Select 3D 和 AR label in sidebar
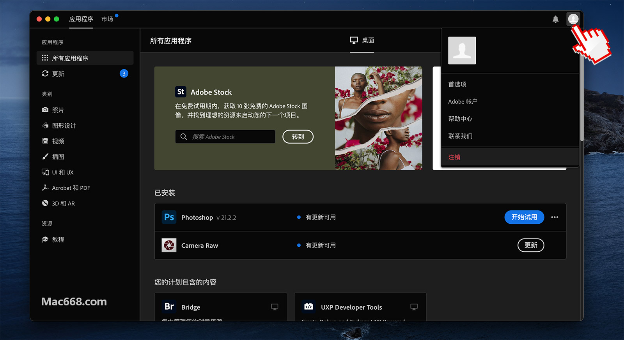The image size is (624, 340). [x=63, y=203]
